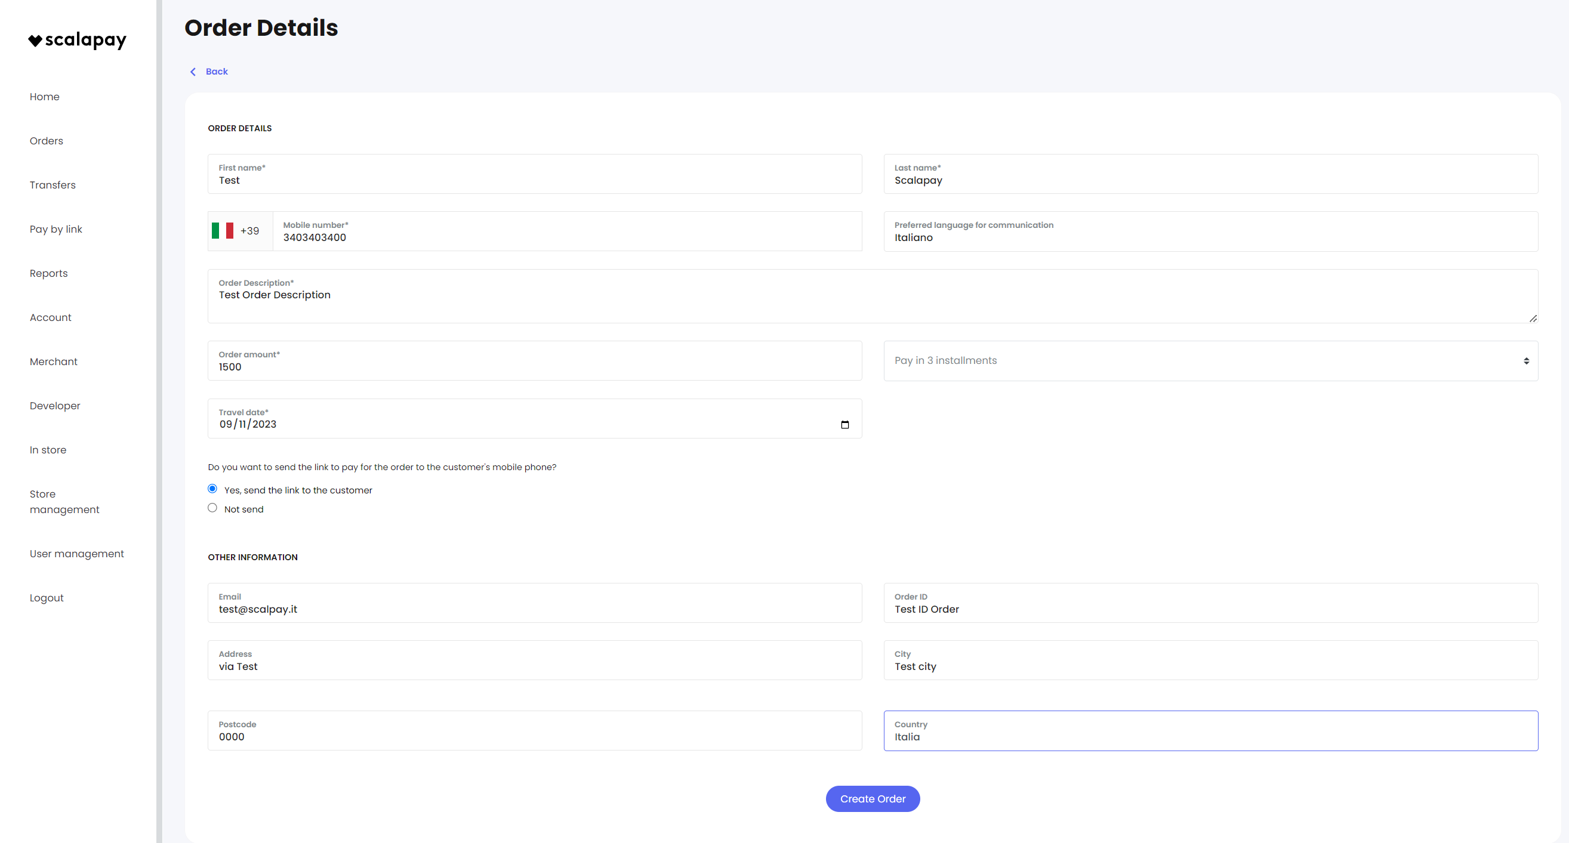This screenshot has height=843, width=1569.
Task: Click the Back link
Action: [216, 72]
